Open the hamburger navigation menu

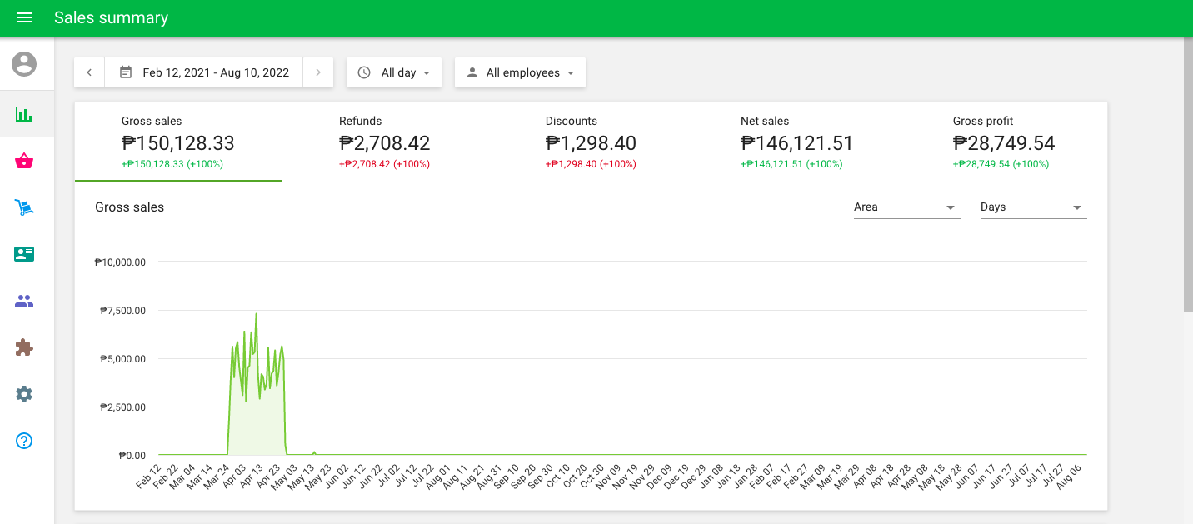click(24, 17)
